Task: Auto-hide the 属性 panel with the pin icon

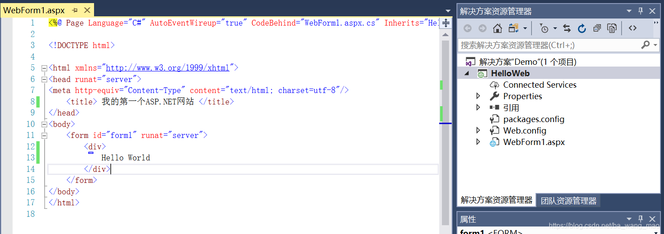Action: point(641,219)
